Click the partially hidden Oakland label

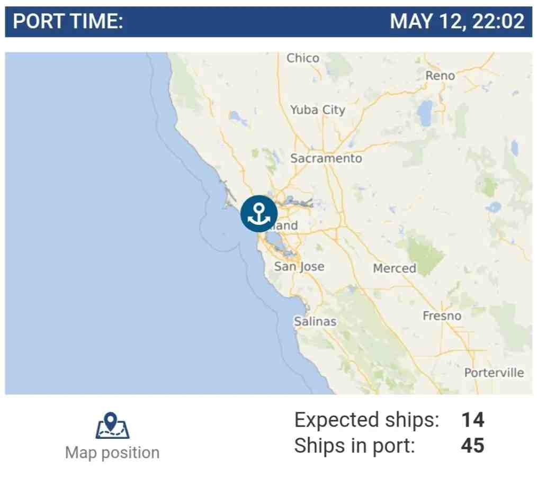point(286,225)
